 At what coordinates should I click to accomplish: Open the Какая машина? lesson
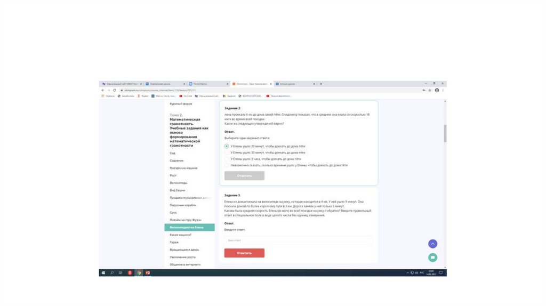pyautogui.click(x=180, y=235)
